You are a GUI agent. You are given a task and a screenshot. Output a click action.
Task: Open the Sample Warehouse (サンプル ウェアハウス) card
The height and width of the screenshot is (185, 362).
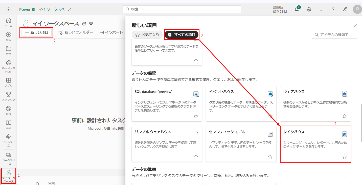pyautogui.click(x=167, y=144)
